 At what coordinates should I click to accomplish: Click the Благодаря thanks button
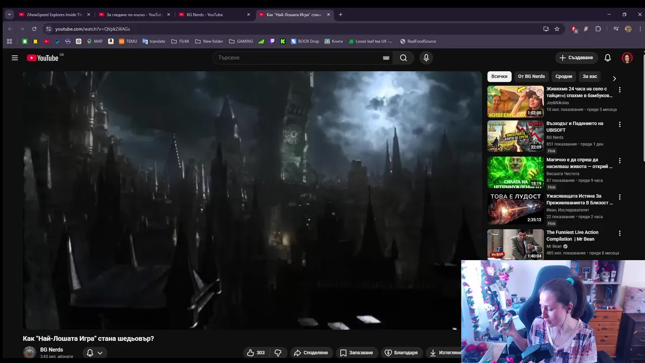(401, 353)
